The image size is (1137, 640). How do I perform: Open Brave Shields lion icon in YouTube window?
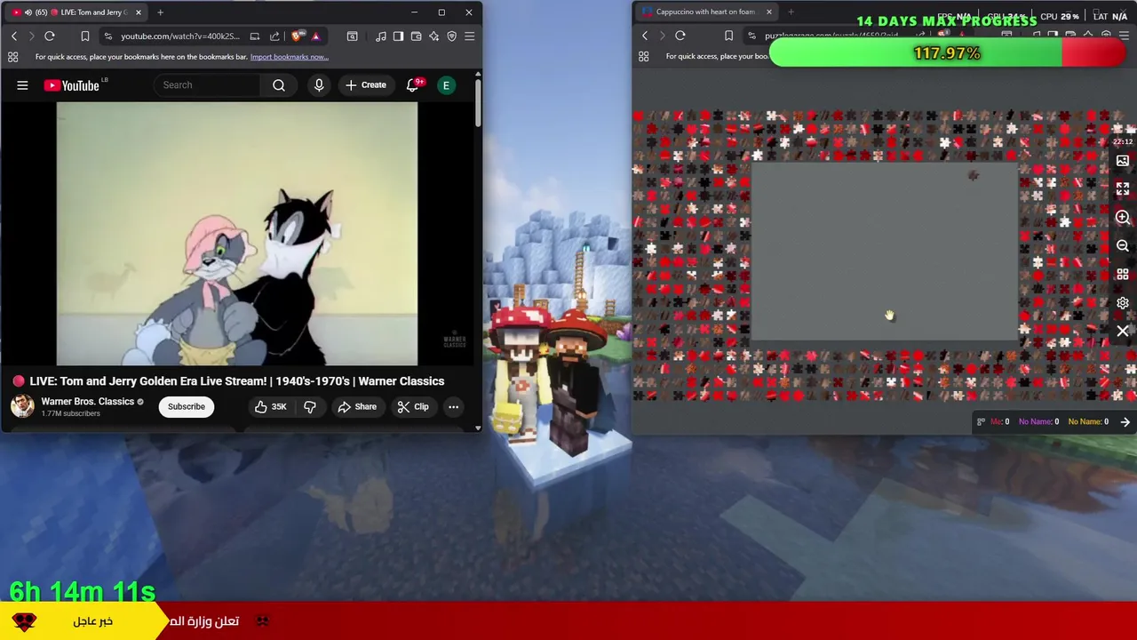click(x=296, y=36)
